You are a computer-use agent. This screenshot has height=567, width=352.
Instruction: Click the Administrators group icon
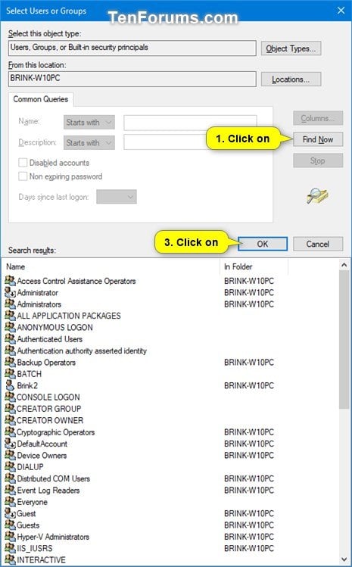click(x=10, y=304)
